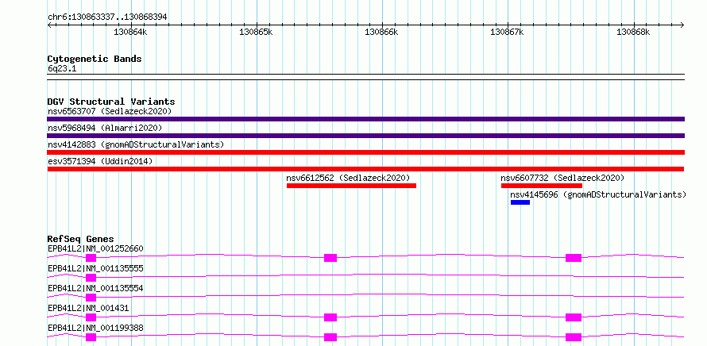
Task: Open the EPB41L2|NM_001199388 transcript label
Action: coord(95,328)
